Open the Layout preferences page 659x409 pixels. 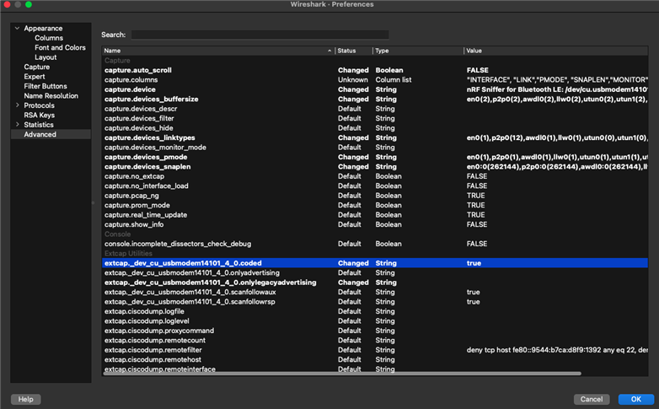(46, 57)
